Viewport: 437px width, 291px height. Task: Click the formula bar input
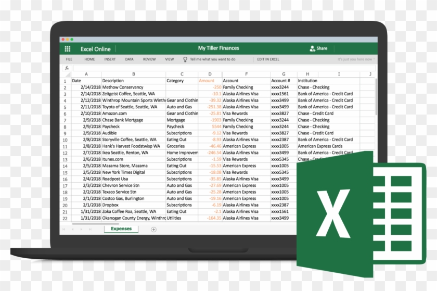click(x=224, y=68)
